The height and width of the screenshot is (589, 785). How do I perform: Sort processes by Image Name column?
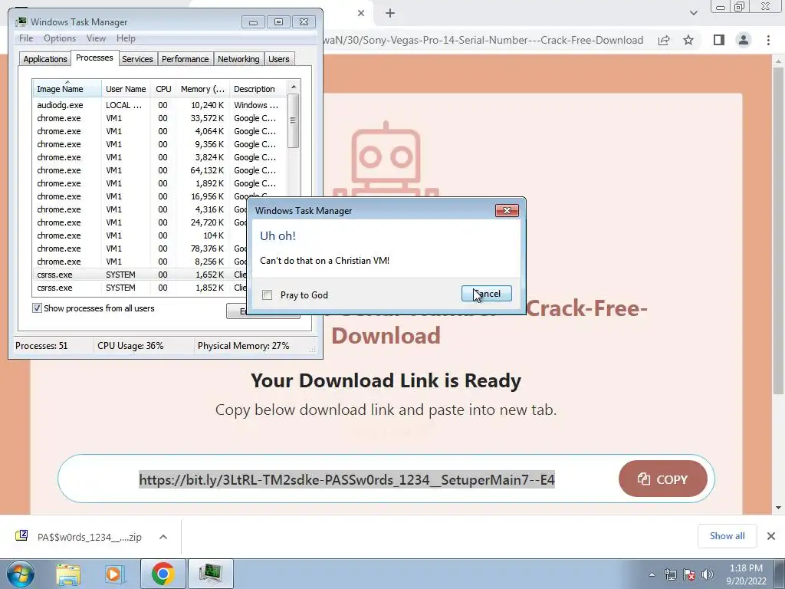[67, 89]
